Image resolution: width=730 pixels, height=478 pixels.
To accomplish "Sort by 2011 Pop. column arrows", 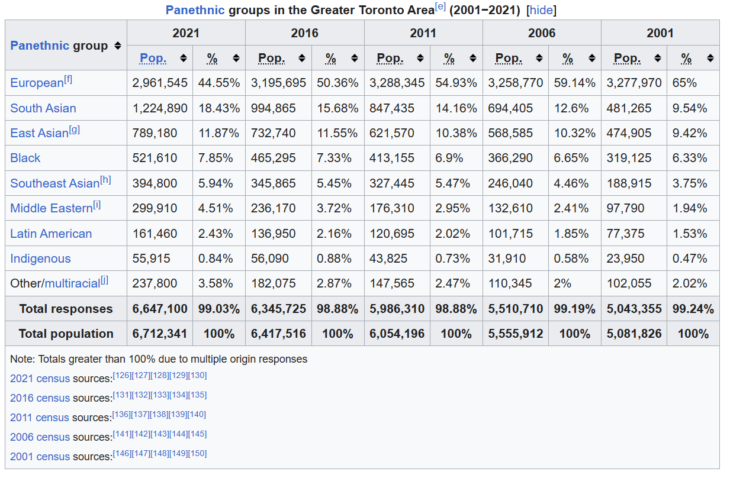I will (x=420, y=58).
